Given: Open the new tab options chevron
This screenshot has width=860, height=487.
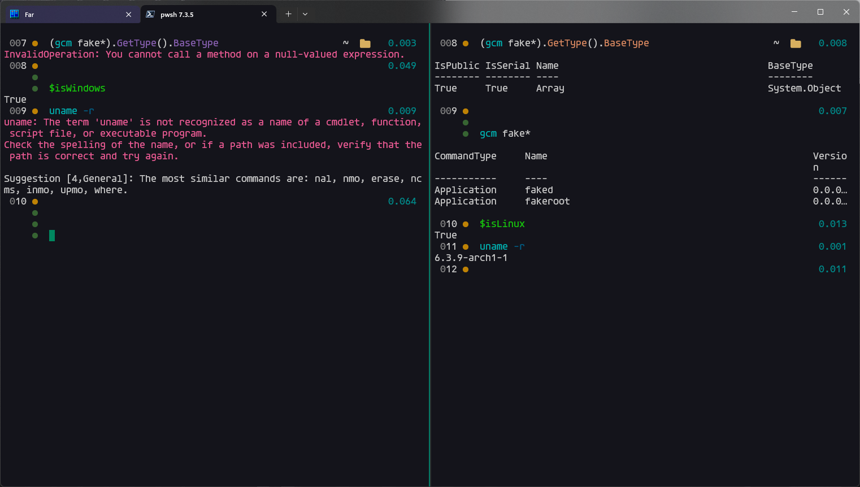Looking at the screenshot, I should pos(305,14).
